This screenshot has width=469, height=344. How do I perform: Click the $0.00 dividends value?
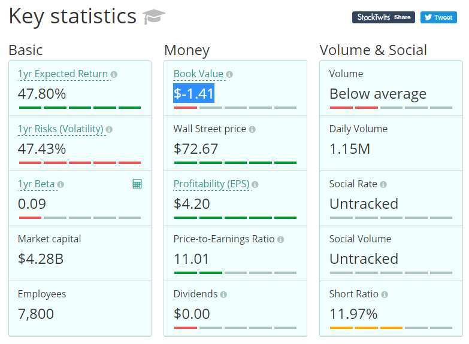click(192, 314)
